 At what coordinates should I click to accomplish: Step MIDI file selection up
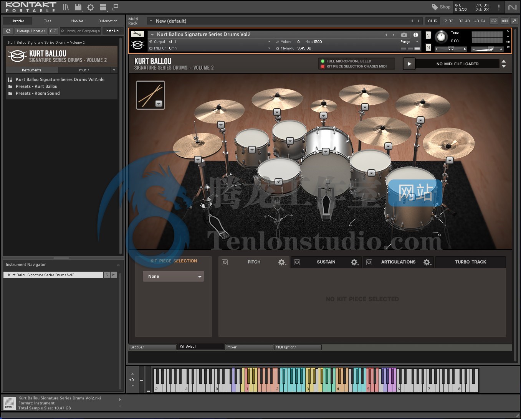(504, 61)
